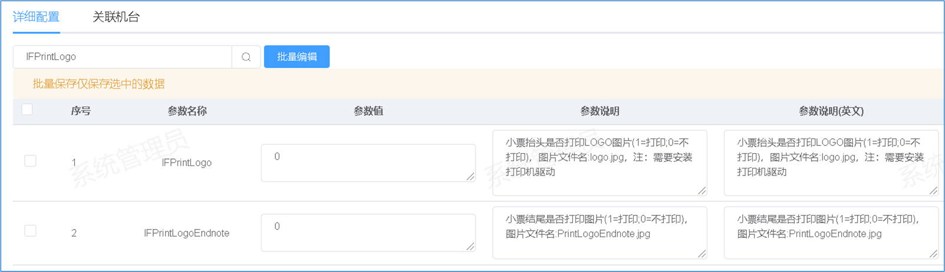
Task: Click the 参数名称 column header
Action: [x=187, y=111]
